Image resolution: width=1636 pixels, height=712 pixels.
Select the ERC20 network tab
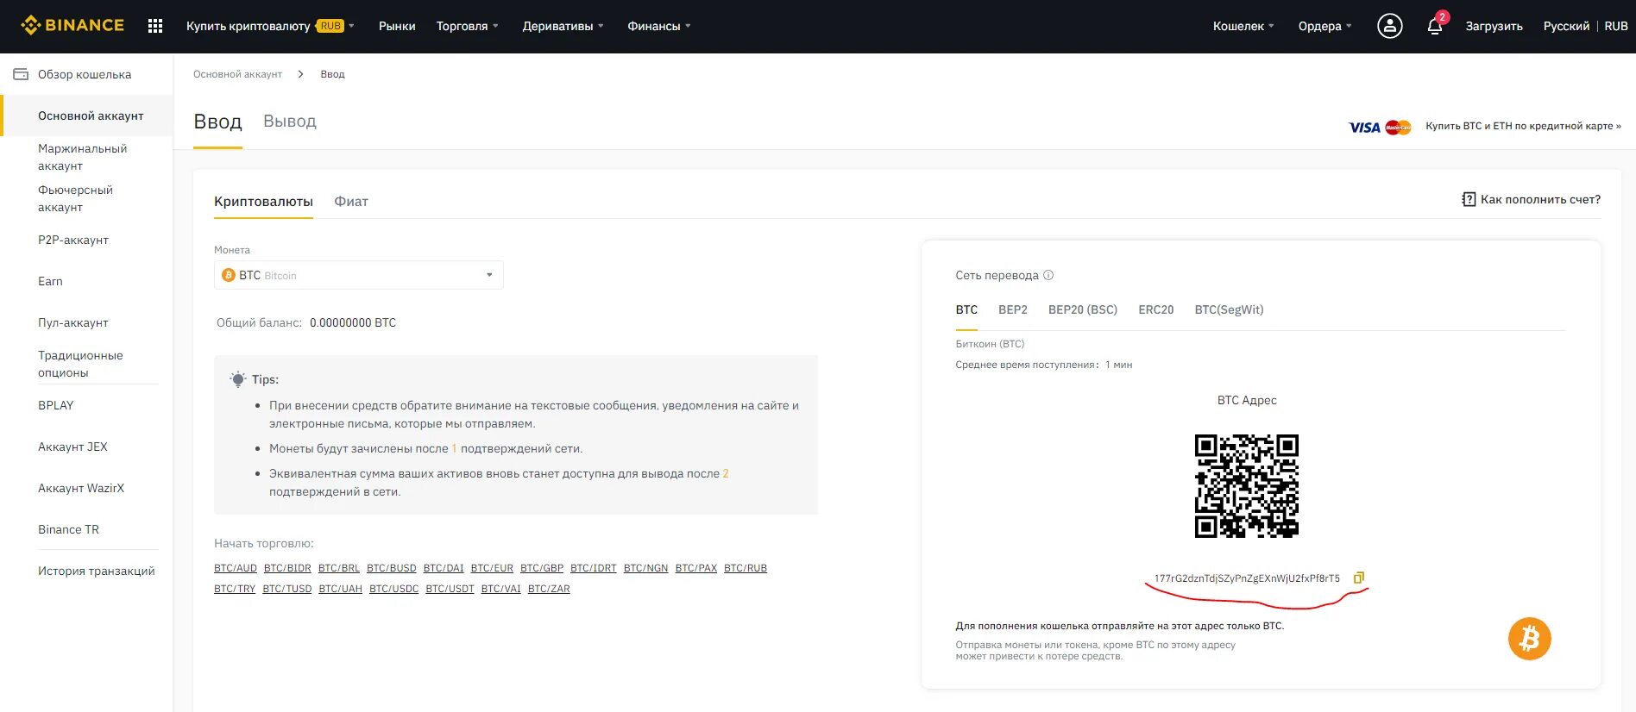click(1155, 309)
